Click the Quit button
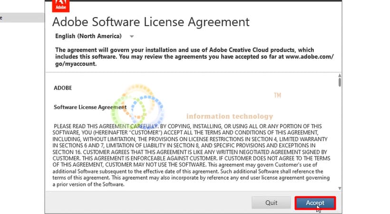Image resolution: width=390 pixels, height=214 pixels. pyautogui.click(x=271, y=203)
